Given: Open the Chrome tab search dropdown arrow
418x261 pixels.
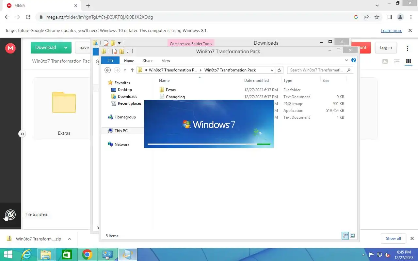Looking at the screenshot, I should pyautogui.click(x=377, y=6).
